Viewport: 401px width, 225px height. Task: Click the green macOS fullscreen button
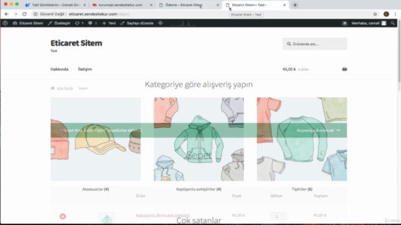coord(17,4)
